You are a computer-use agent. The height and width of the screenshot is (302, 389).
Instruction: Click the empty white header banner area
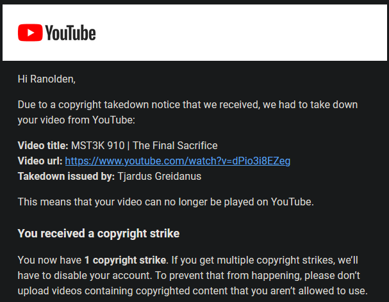click(256, 33)
